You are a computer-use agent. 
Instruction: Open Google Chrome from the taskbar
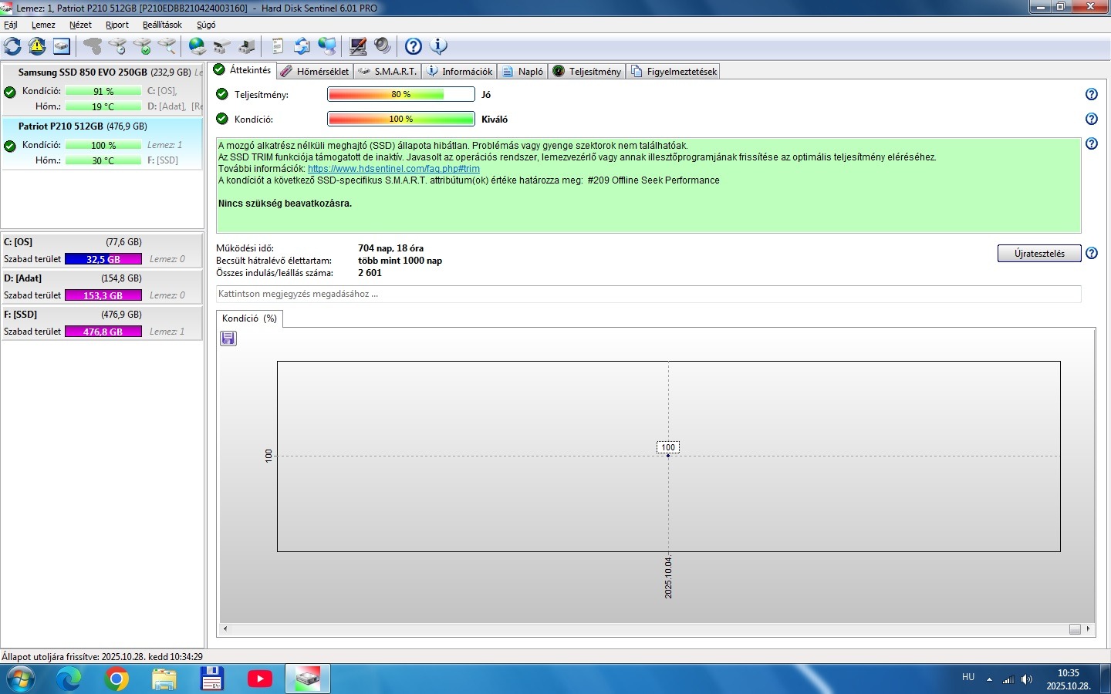[x=117, y=679]
